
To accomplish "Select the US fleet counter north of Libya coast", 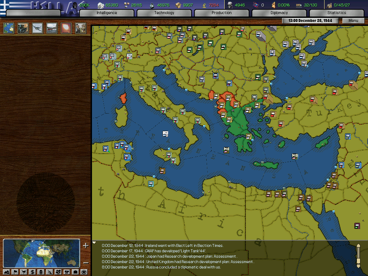I will coord(295,156).
